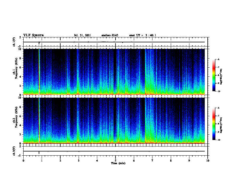Select the ch.1 "Frequency (kHz)" axis label
Screen dimensions: 234x180
coord(16,69)
